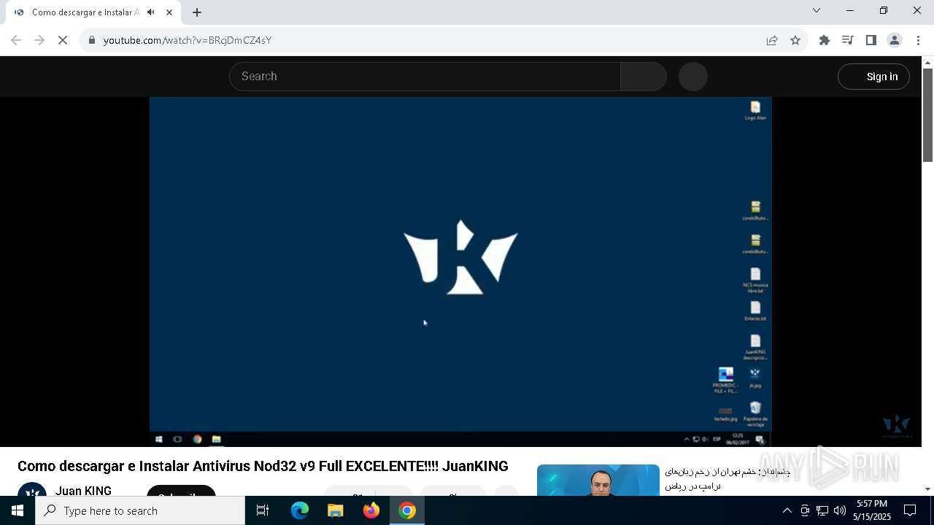Open File Explorer from the taskbar
Screen dimensions: 934x525
[x=336, y=510]
